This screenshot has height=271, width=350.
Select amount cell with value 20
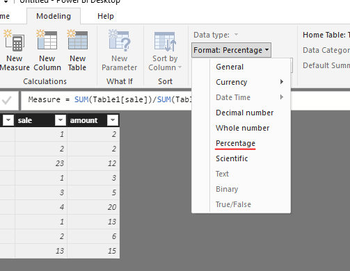(x=93, y=207)
